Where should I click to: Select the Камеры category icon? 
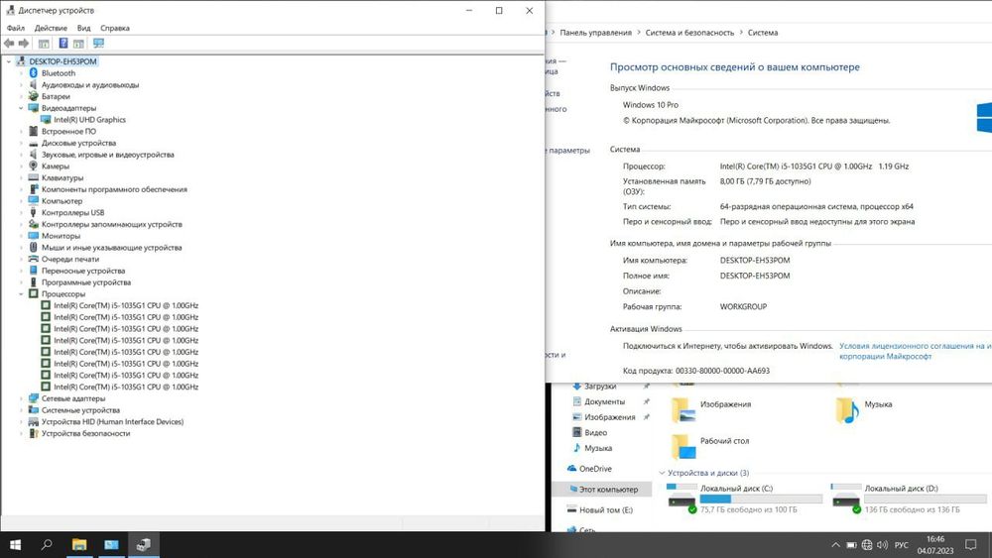(x=34, y=166)
